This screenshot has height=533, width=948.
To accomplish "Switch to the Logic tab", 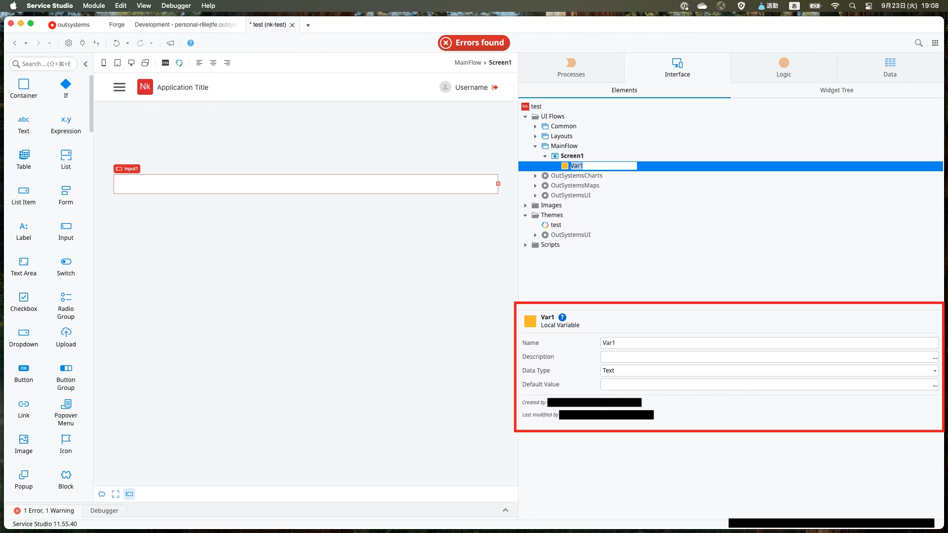I will (784, 68).
